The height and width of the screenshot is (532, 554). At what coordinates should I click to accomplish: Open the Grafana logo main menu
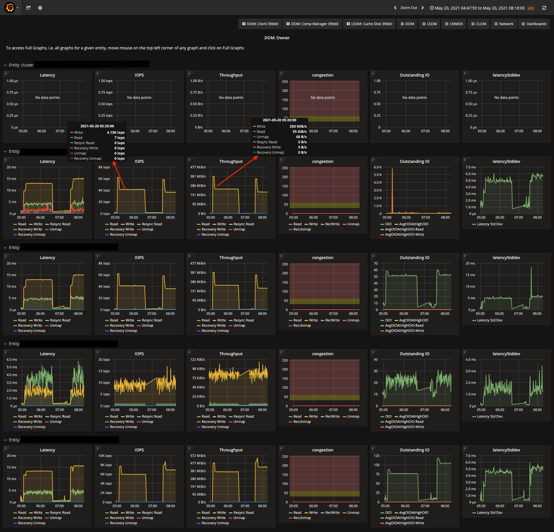[10, 8]
